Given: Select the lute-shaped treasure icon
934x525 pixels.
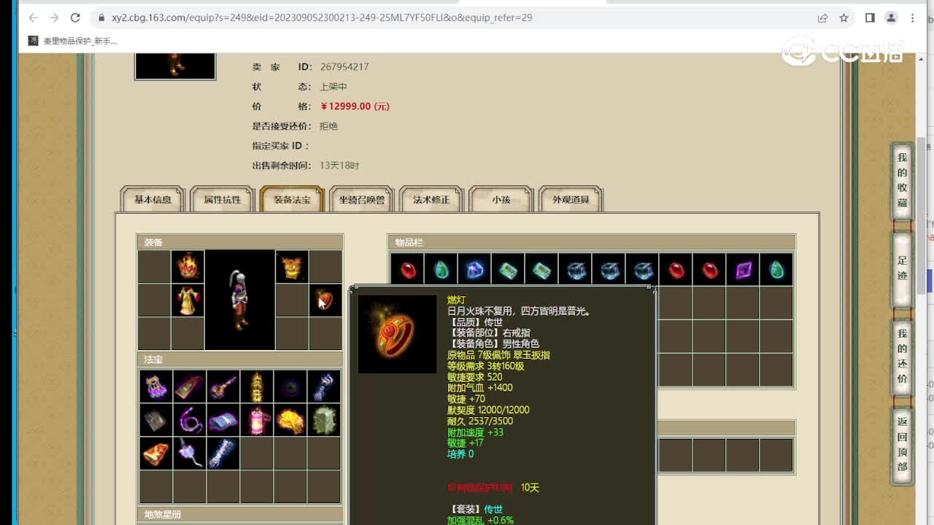Looking at the screenshot, I should 223,386.
